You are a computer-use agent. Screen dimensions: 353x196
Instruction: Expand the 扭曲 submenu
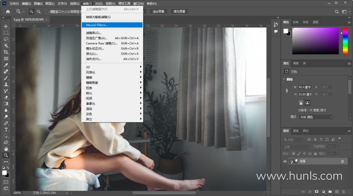pos(112,88)
